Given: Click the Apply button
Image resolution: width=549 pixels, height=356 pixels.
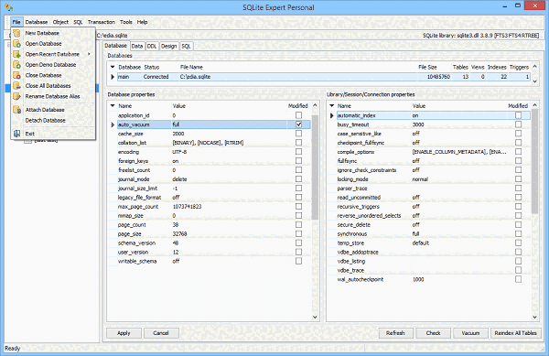Looking at the screenshot, I should click(x=124, y=333).
